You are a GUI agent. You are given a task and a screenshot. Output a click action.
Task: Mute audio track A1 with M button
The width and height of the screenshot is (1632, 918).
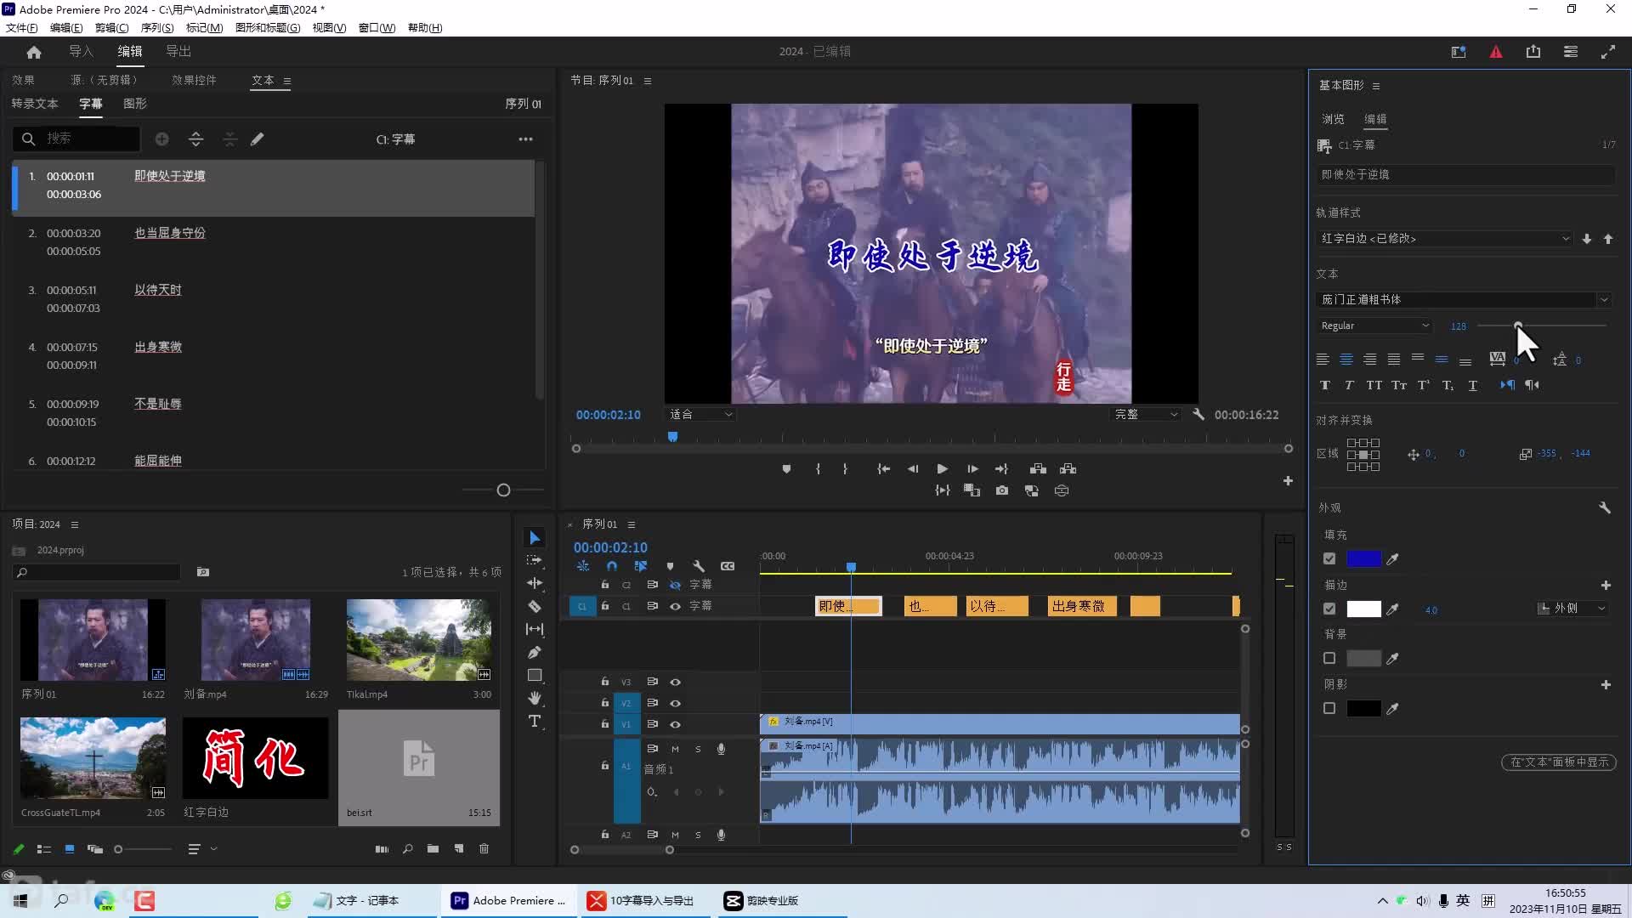click(x=675, y=749)
